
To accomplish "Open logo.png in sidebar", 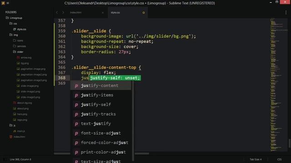I will 22,120.
